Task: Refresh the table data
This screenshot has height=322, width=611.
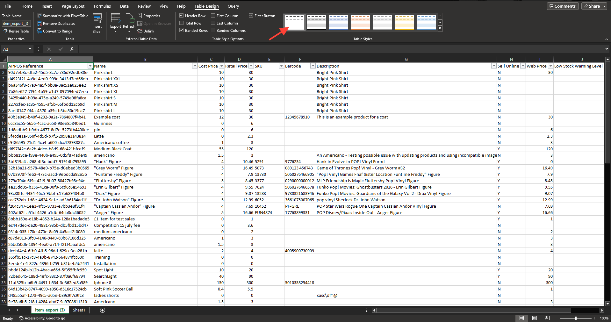Action: tap(129, 23)
